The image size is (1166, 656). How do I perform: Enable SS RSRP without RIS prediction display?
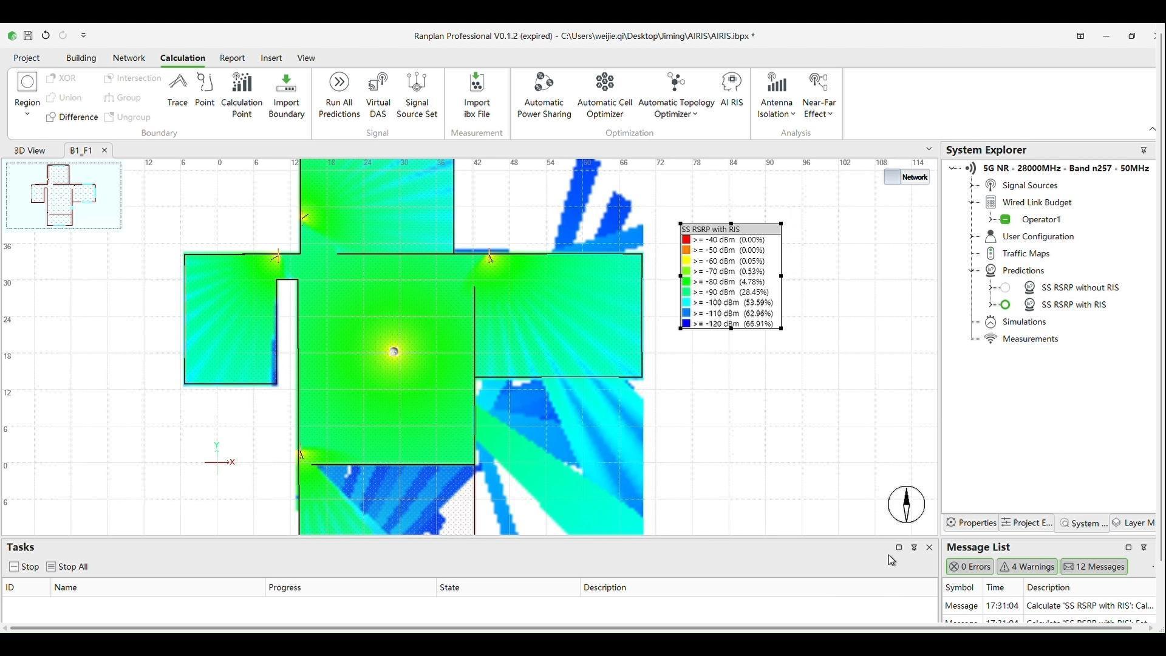pos(1005,288)
